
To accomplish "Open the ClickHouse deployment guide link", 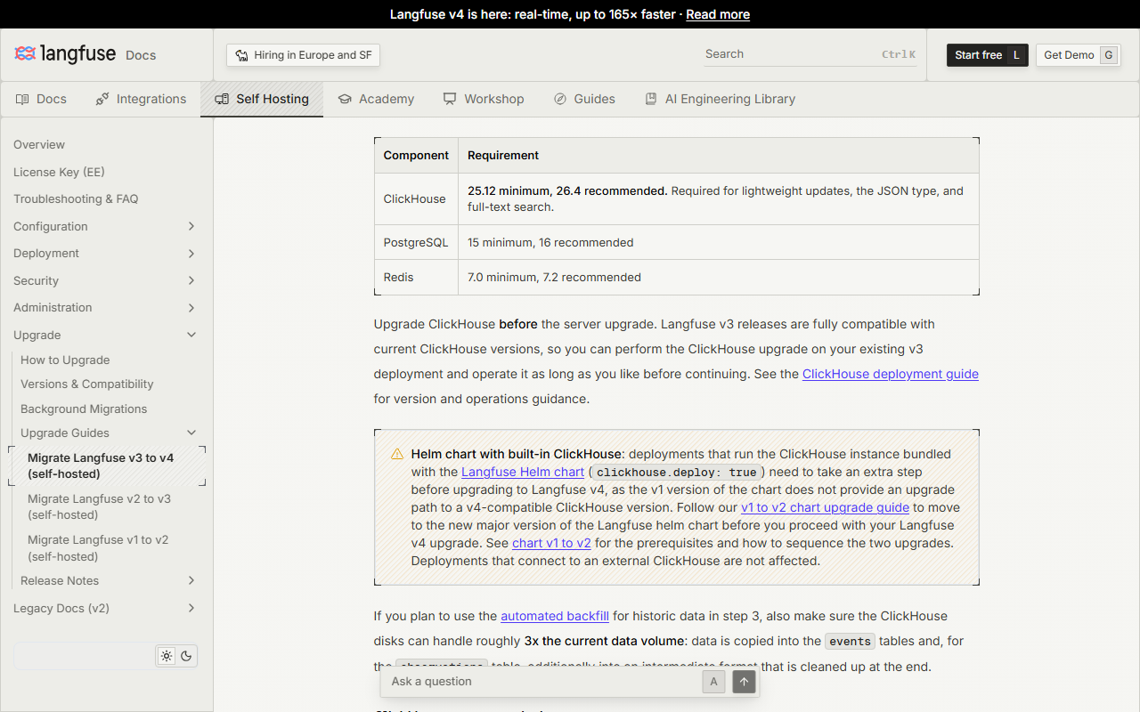I will coord(891,374).
